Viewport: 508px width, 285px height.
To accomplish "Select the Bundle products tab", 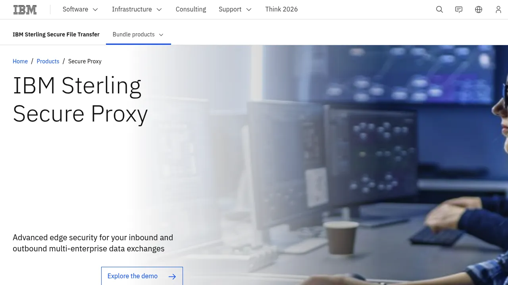I will point(139,34).
